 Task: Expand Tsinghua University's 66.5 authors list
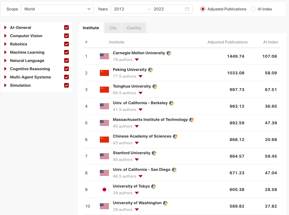(141, 93)
